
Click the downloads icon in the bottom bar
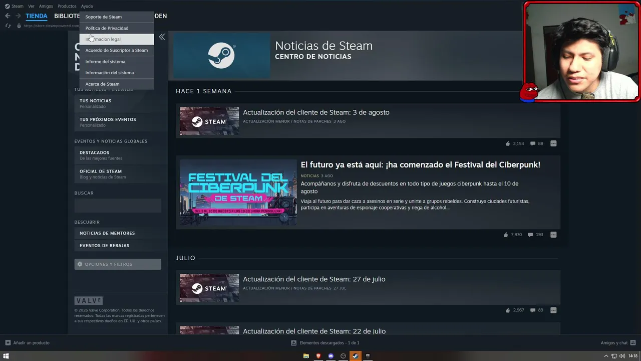tap(294, 343)
